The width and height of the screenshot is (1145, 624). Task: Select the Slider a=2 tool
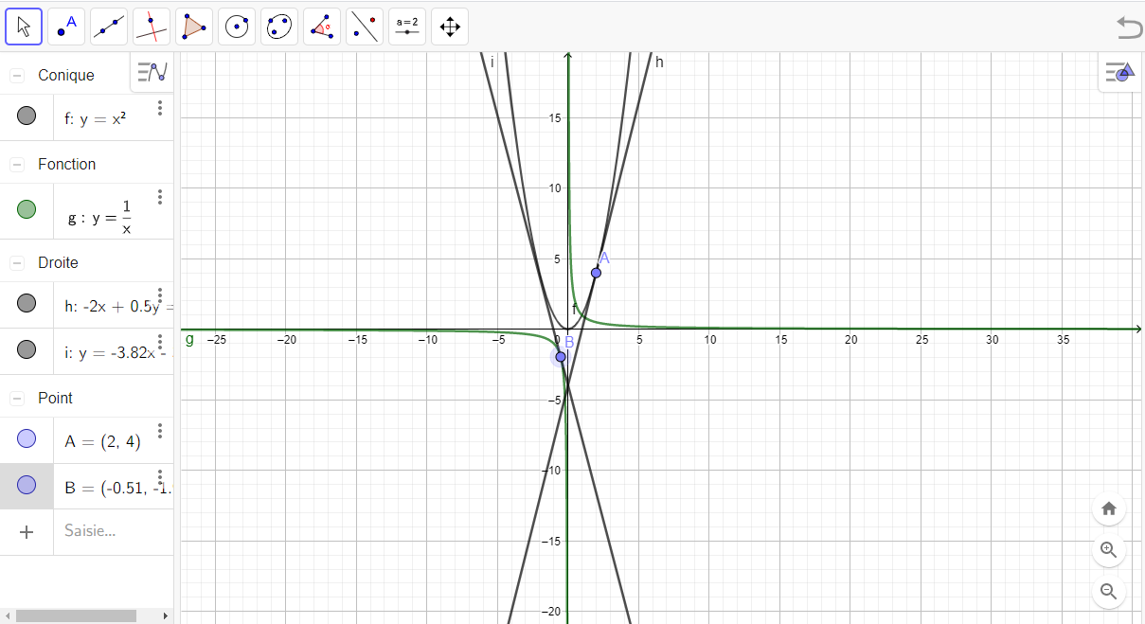coord(407,27)
